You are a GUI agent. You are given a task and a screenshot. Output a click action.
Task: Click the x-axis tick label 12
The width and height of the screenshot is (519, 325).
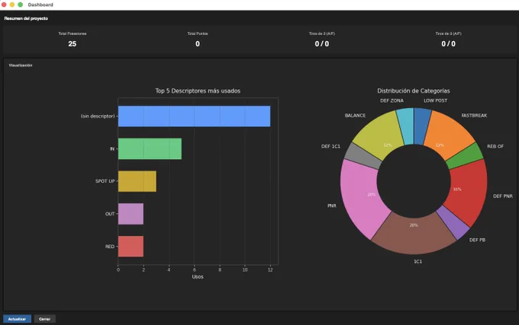click(x=270, y=269)
